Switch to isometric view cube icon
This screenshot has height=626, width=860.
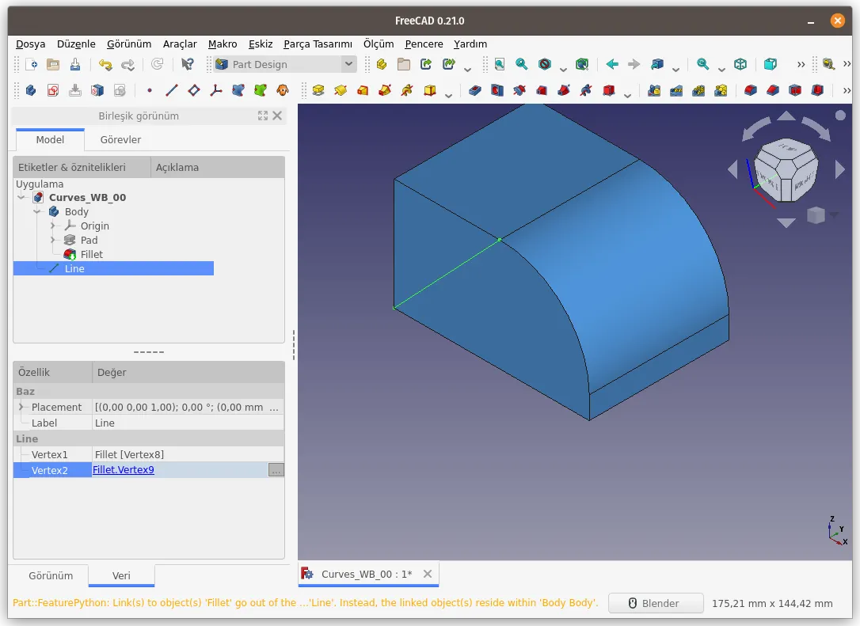[x=740, y=65]
